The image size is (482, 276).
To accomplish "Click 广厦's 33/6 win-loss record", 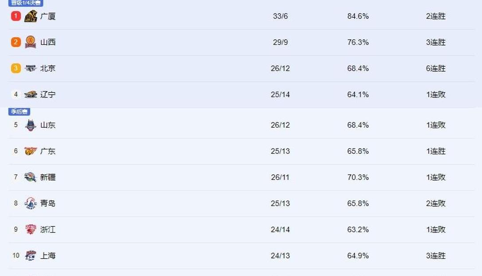I will 280,16.
